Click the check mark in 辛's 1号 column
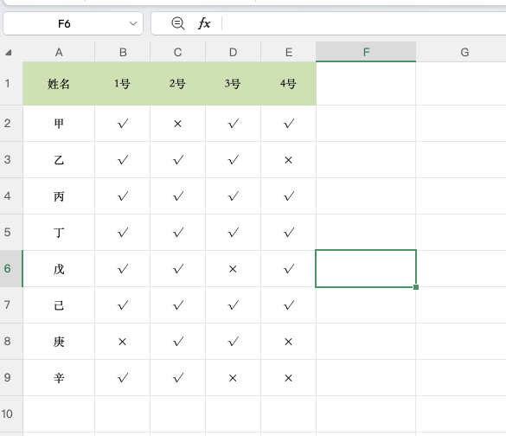The width and height of the screenshot is (506, 436). [x=123, y=377]
